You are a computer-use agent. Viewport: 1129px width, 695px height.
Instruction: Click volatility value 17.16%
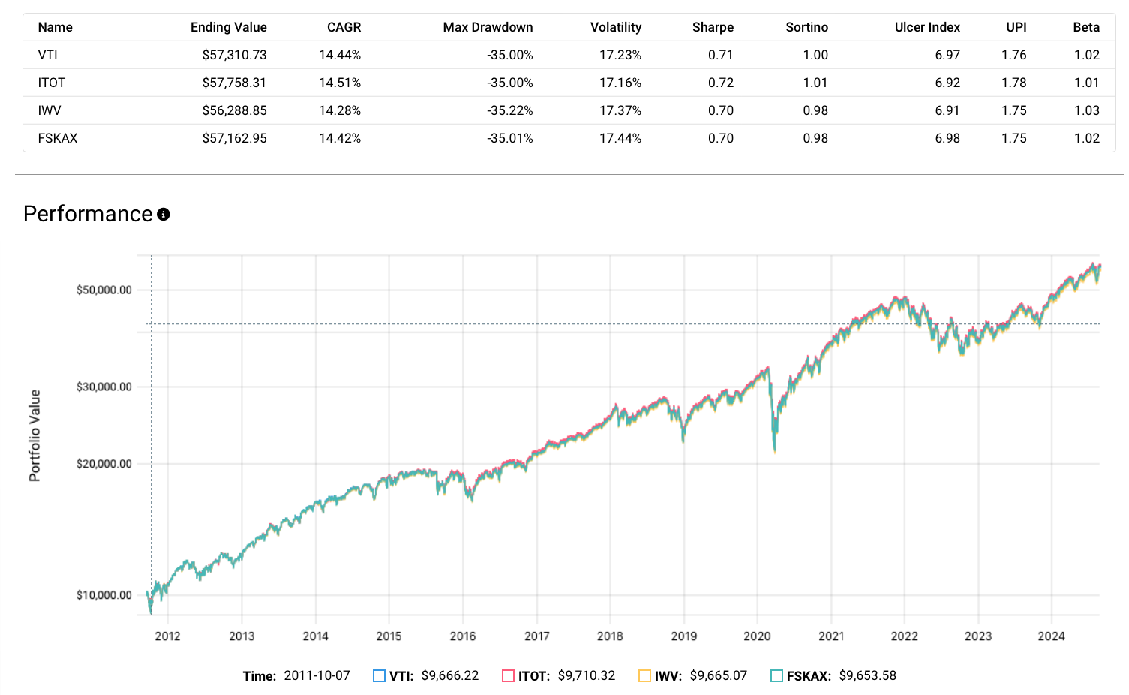point(620,83)
